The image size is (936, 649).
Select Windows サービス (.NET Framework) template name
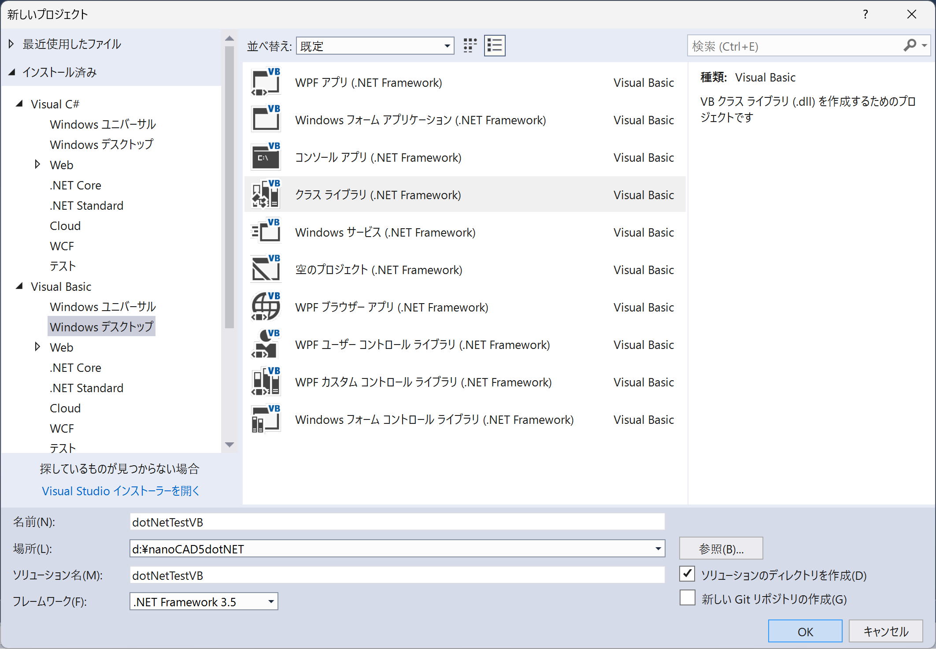coord(385,232)
